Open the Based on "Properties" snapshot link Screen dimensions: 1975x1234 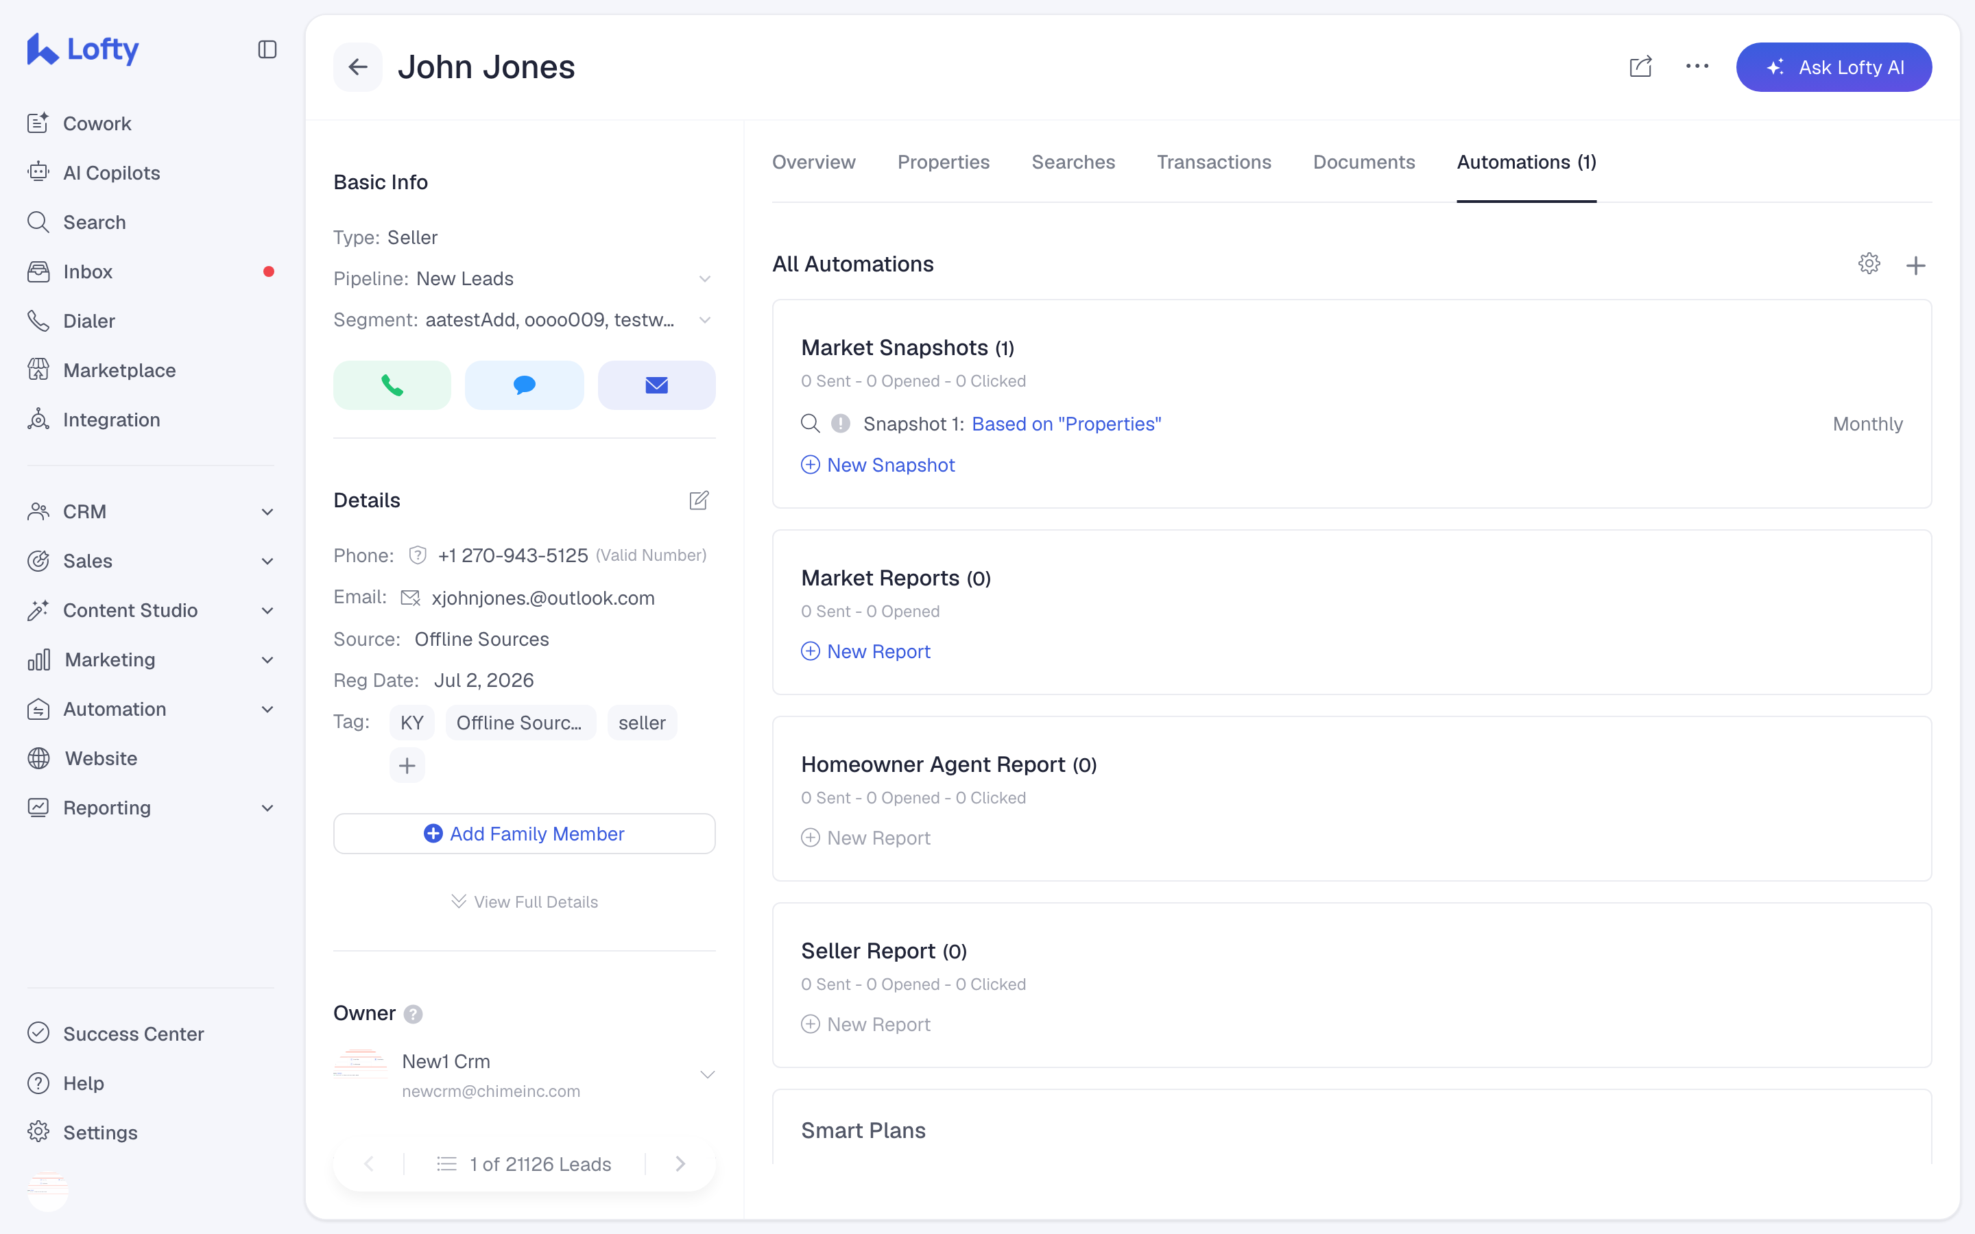pos(1066,424)
